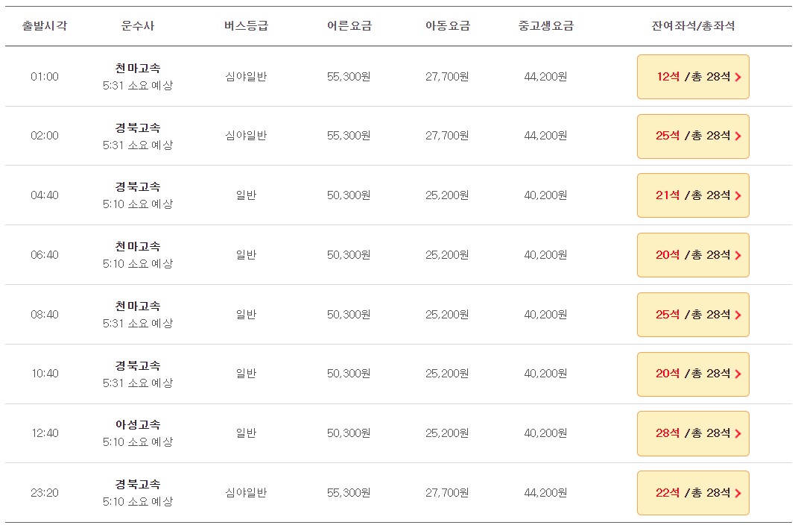
Task: Click the 어른요금 column header
Action: point(349,26)
